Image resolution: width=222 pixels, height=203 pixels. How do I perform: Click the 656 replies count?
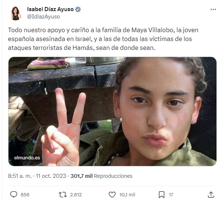pos(25,194)
